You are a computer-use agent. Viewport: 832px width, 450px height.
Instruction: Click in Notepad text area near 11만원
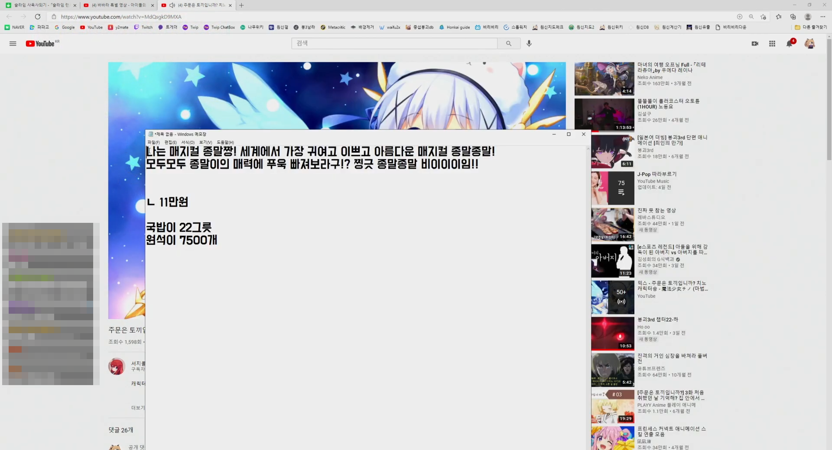173,202
